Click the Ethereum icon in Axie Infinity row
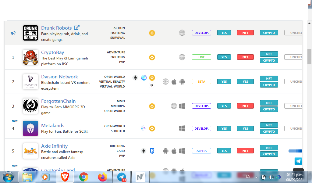The height and width of the screenshot is (183, 312). pyautogui.click(x=144, y=151)
